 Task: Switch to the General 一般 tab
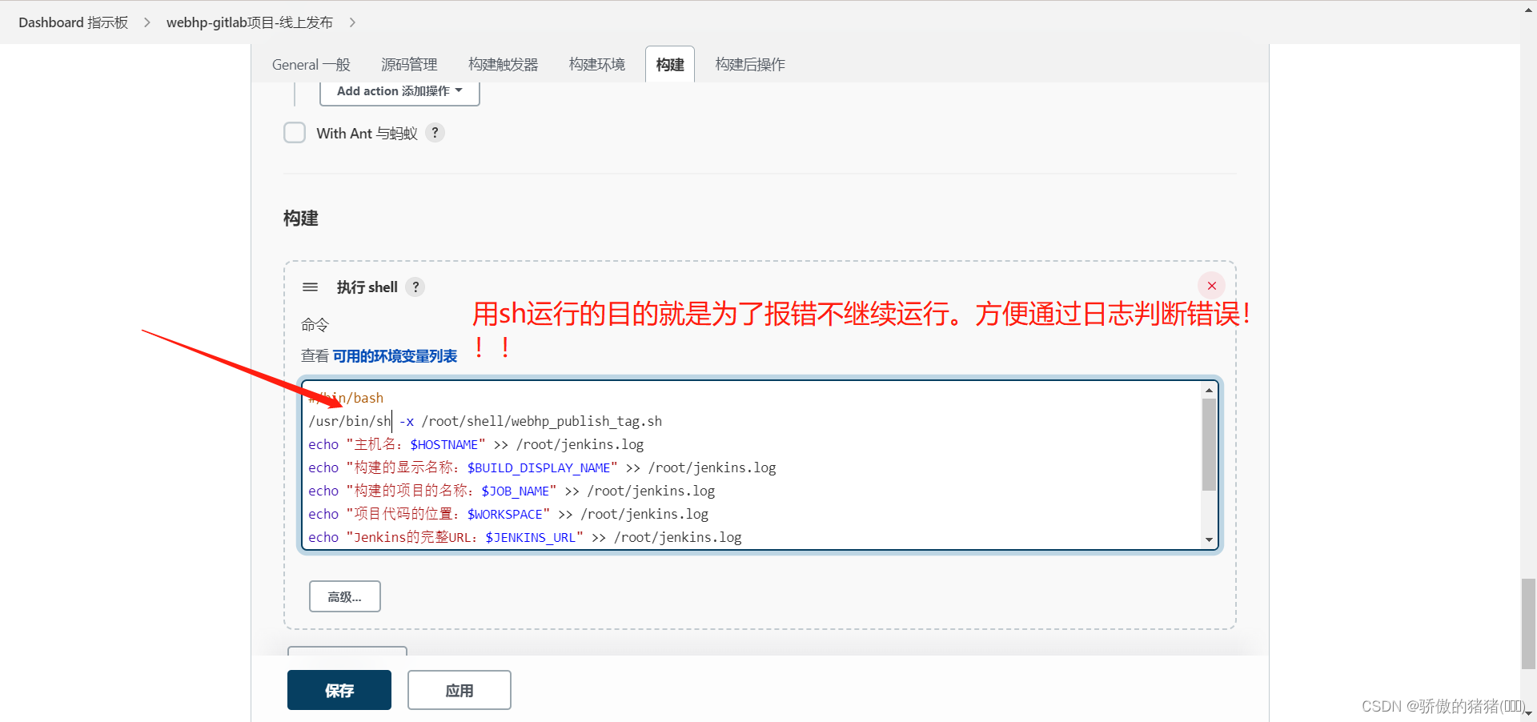click(x=311, y=64)
